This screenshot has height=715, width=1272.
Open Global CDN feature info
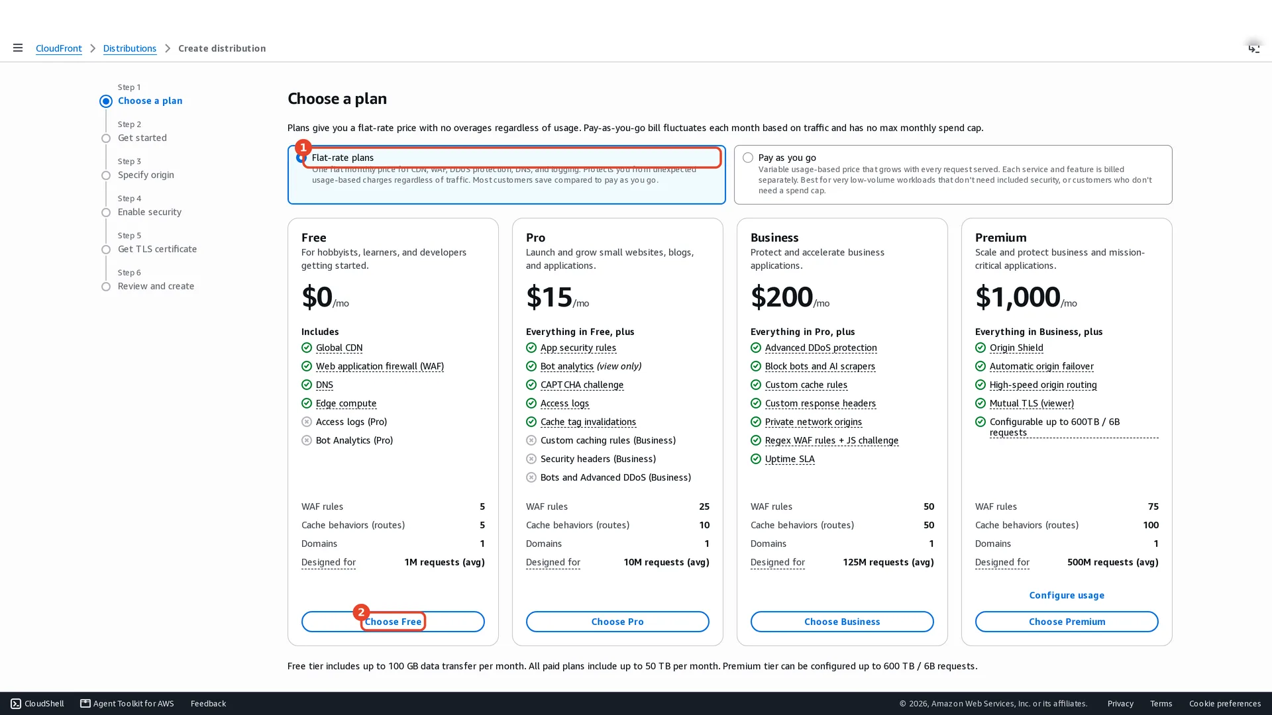pyautogui.click(x=339, y=348)
